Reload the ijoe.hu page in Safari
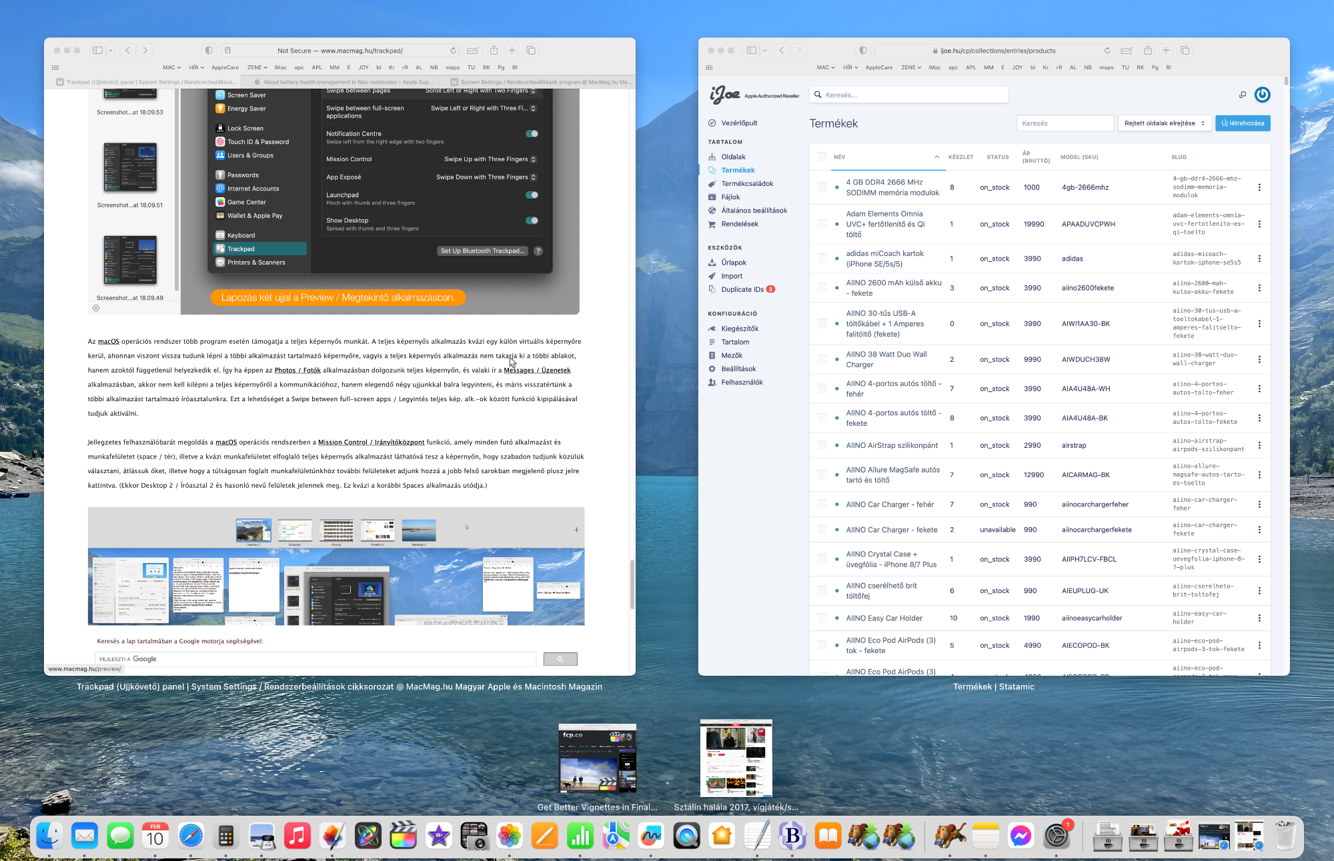 pos(1107,50)
